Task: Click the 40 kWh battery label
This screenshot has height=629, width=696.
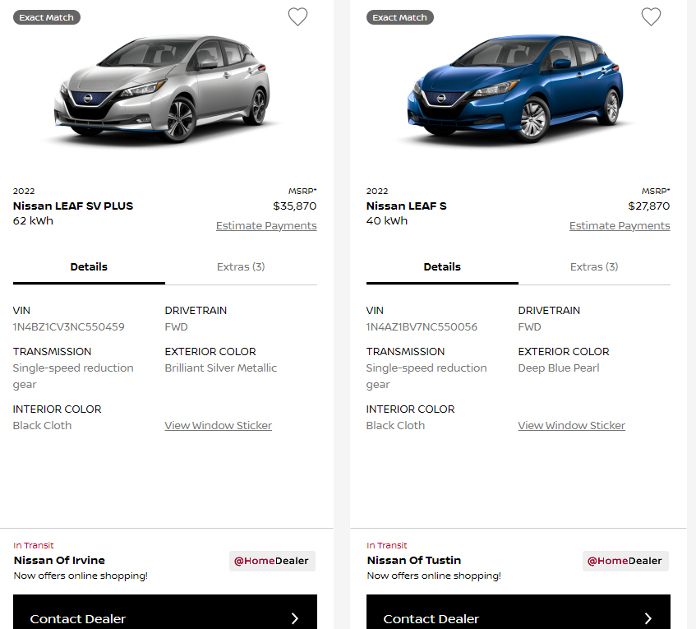Action: tap(386, 221)
